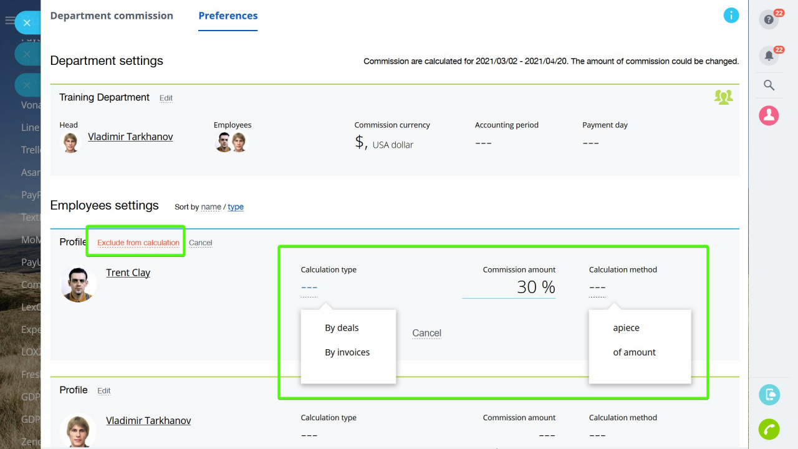Open the blue info icon
Image resolution: width=798 pixels, height=449 pixels.
(731, 16)
